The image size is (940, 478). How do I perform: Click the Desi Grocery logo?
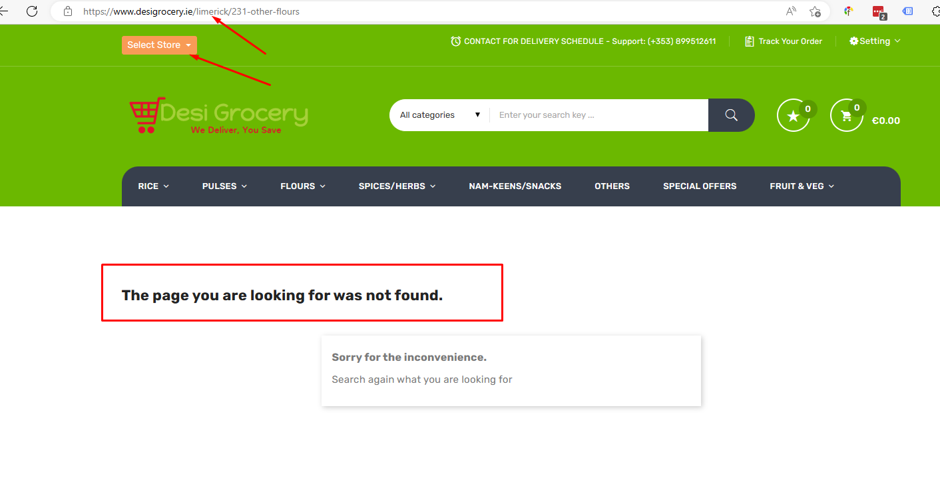218,115
